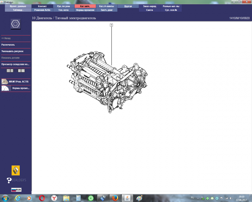The image size is (252, 202).
Task: Open the MR/NT/Реш. ACTIS wrench icon
Action: click(5, 82)
